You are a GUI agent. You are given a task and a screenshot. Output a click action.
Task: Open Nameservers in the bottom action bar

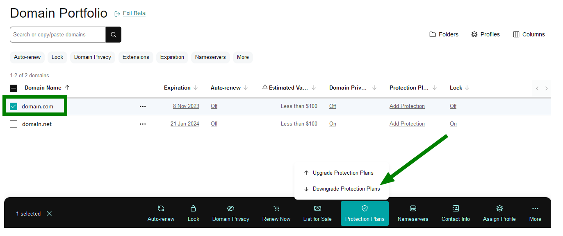tap(413, 213)
